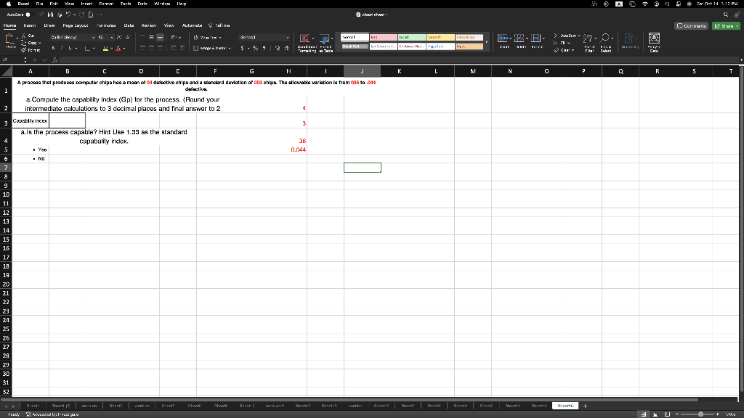Viewport: 744px width, 418px height.
Task: Click the insert function fx icon
Action: pos(55,60)
